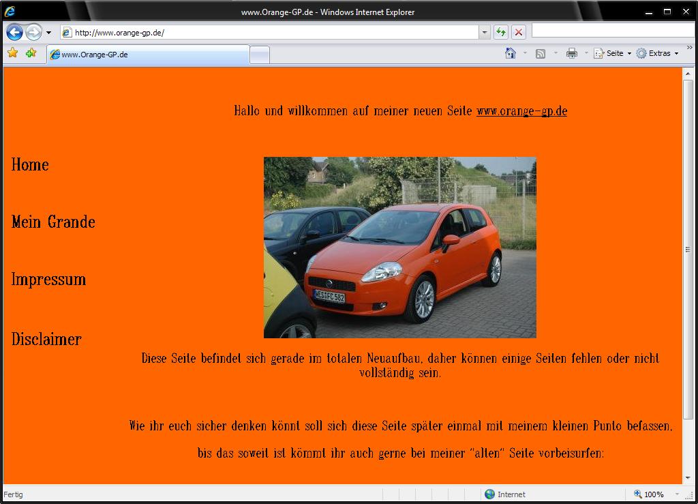Open the address bar history dropdown

pos(485,32)
